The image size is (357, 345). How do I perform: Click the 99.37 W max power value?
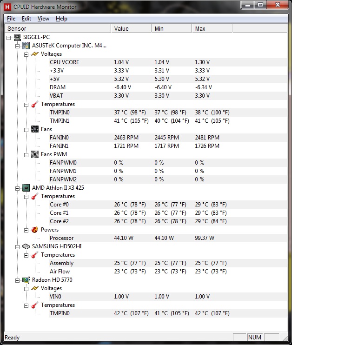click(205, 238)
